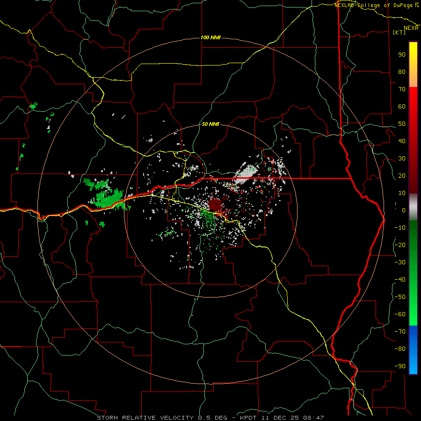
Task: Click the 0 value on the velocity scale
Action: pyautogui.click(x=404, y=210)
